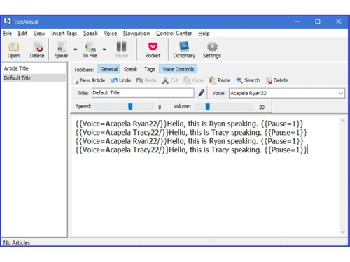Click the New Article button
This screenshot has height=262, width=350.
[90, 80]
